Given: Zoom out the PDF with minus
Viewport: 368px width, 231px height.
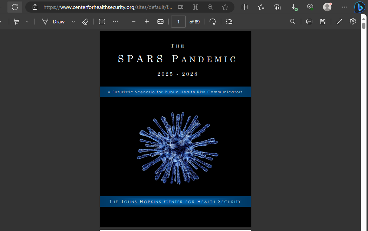Looking at the screenshot, I should coord(134,22).
